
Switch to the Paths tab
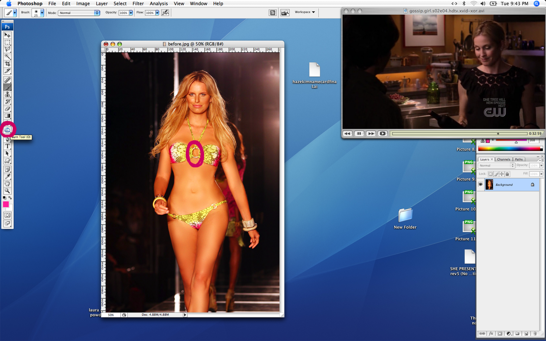coord(519,159)
